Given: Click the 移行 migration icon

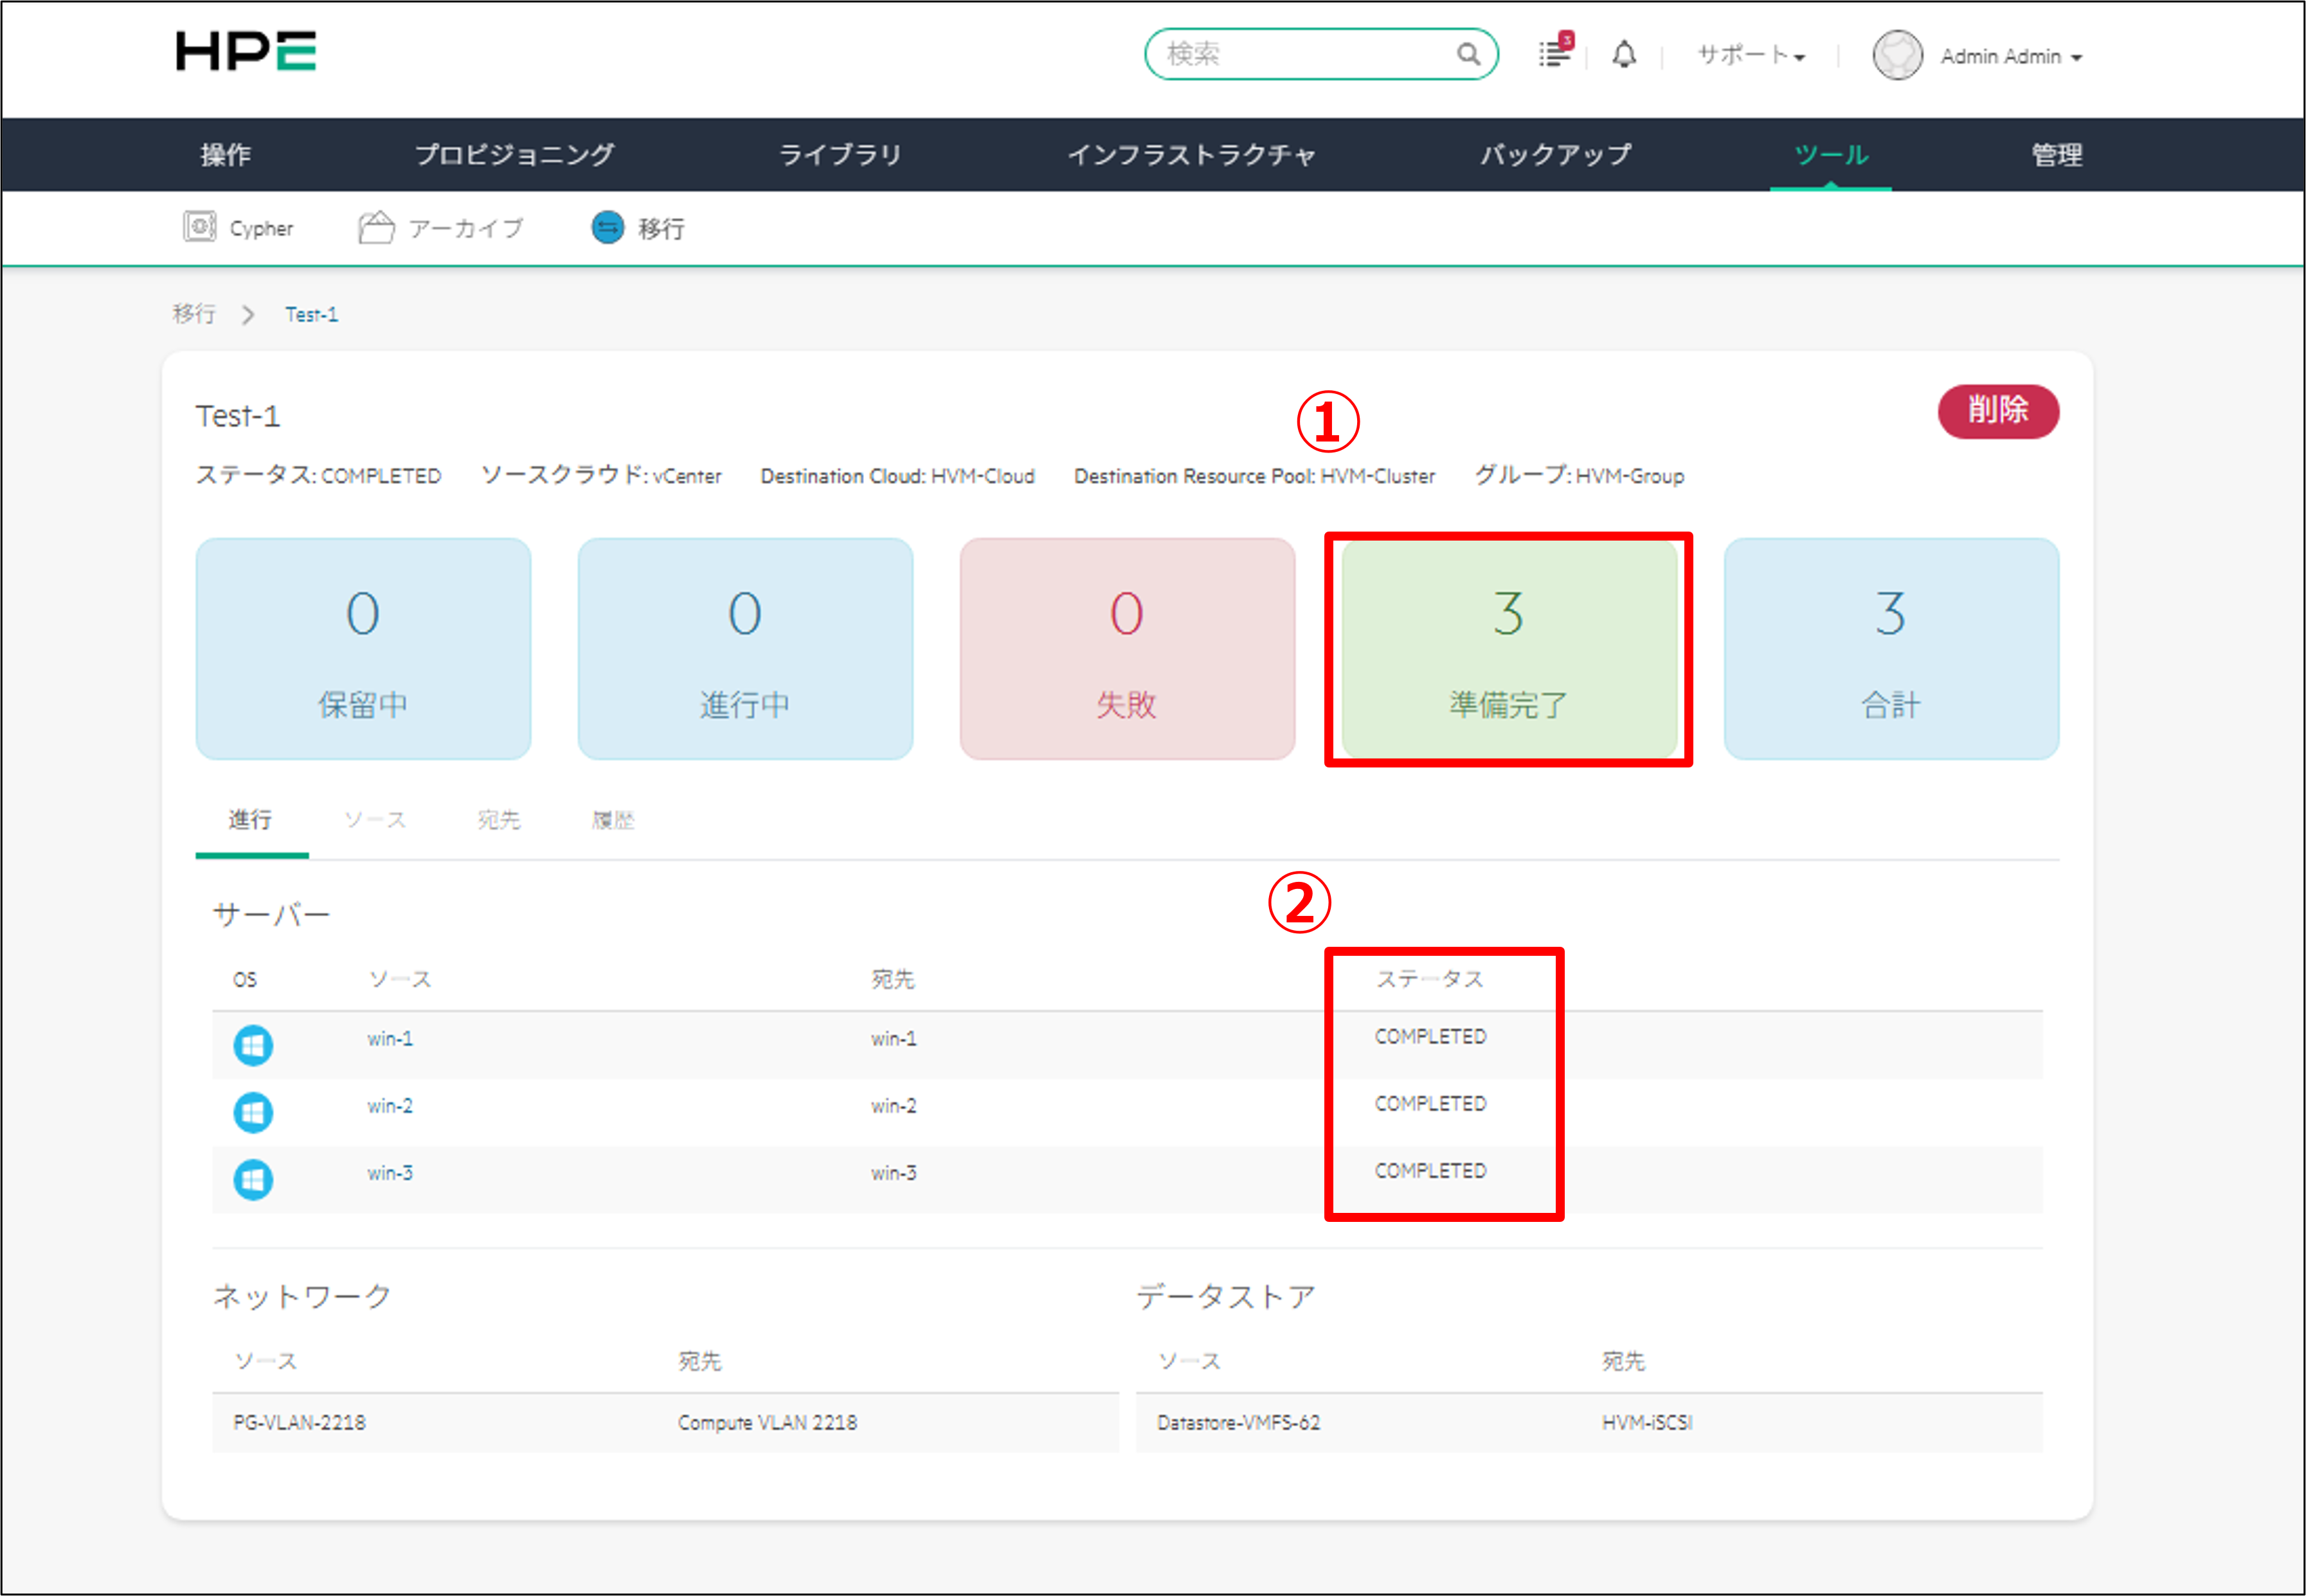Looking at the screenshot, I should click(607, 227).
